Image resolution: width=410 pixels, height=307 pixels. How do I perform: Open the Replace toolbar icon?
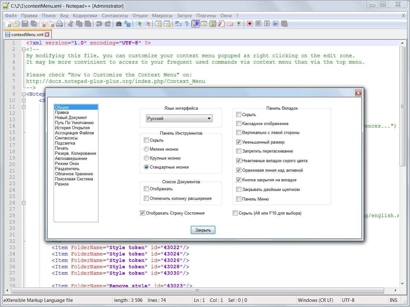[128, 24]
